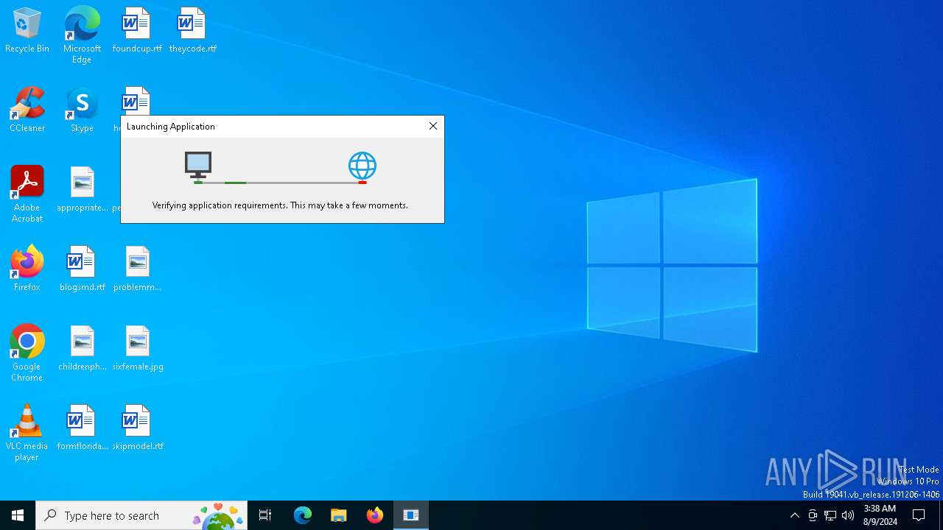Viewport: 943px width, 530px height.
Task: Open Task View from the taskbar
Action: 265,515
